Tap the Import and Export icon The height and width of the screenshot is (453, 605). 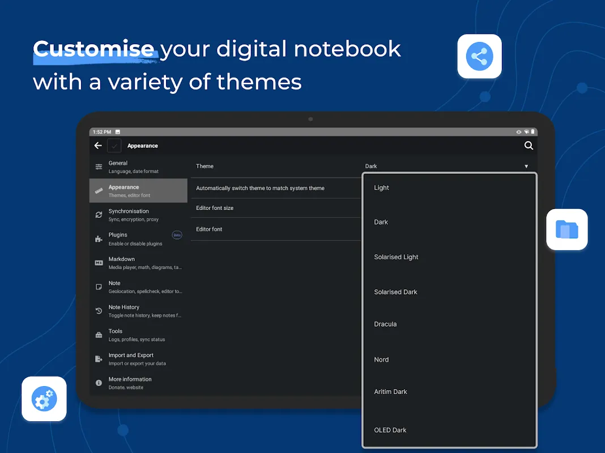tap(99, 359)
